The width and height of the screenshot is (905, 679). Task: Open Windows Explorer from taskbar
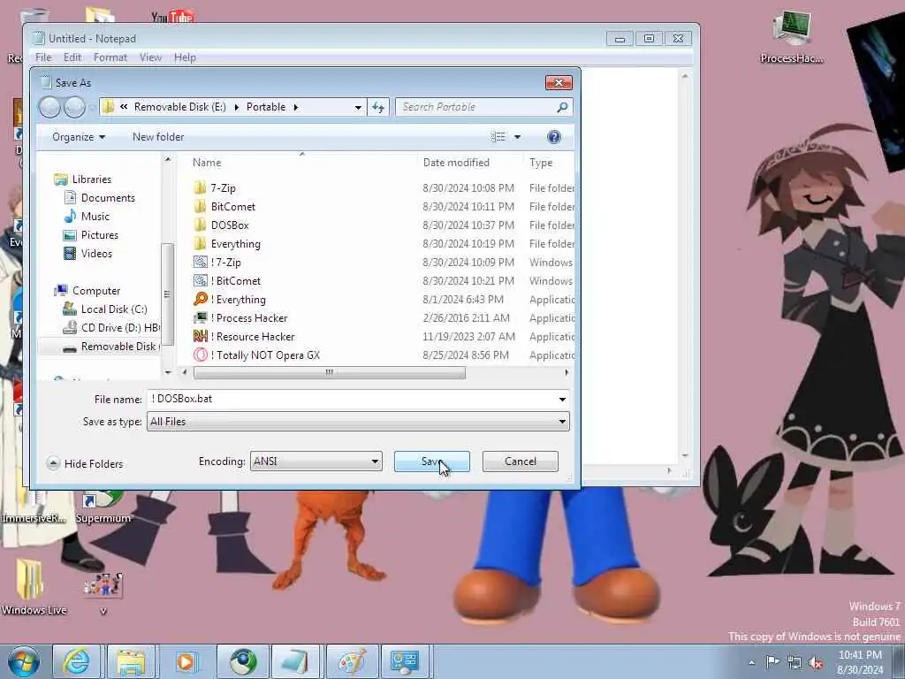click(132, 661)
